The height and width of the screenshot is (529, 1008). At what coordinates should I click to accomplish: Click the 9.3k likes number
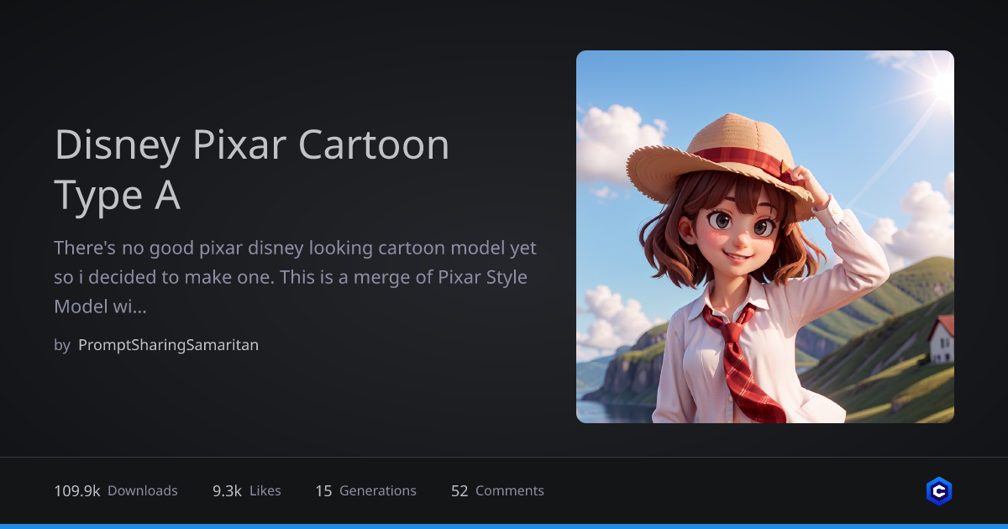(x=227, y=491)
